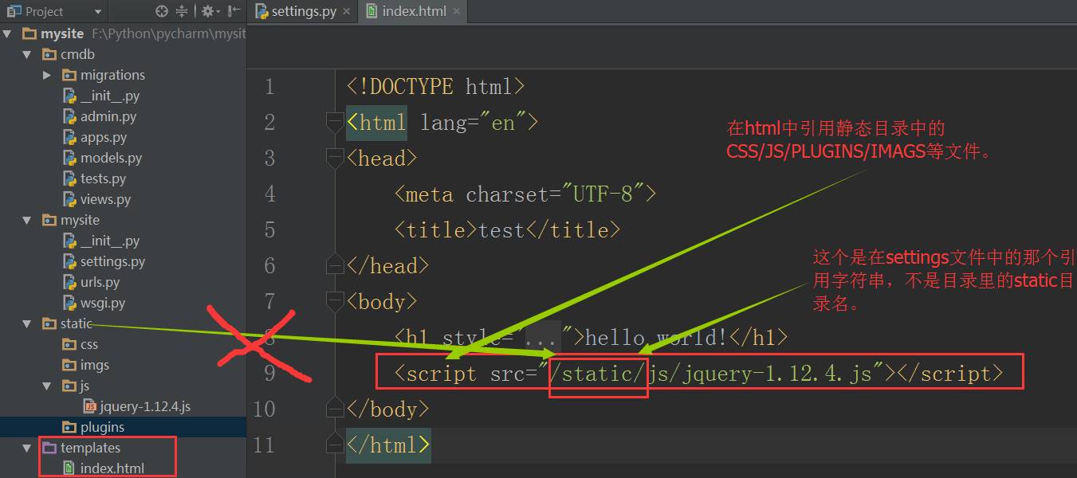1077x478 pixels.
Task: Select the inner mysite package folder
Action: [80, 220]
